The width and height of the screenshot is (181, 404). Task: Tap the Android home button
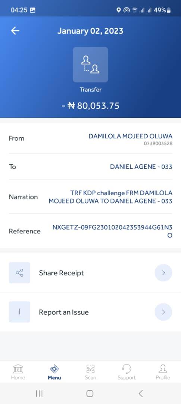coord(90,394)
